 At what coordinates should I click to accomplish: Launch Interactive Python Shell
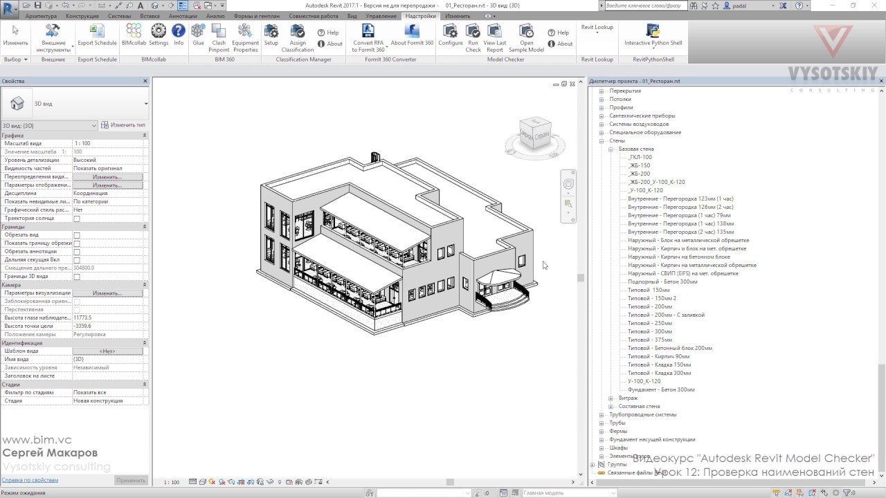coord(653,36)
